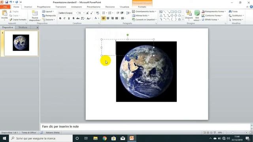Image resolution: width=253 pixels, height=142 pixels.
Task: Toggle text shadow formatting
Action: pyautogui.click(x=74, y=19)
